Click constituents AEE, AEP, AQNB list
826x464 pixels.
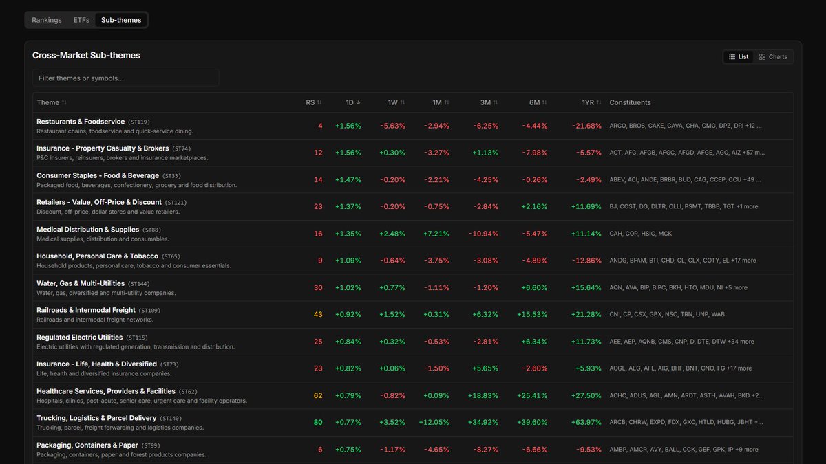[x=681, y=342]
